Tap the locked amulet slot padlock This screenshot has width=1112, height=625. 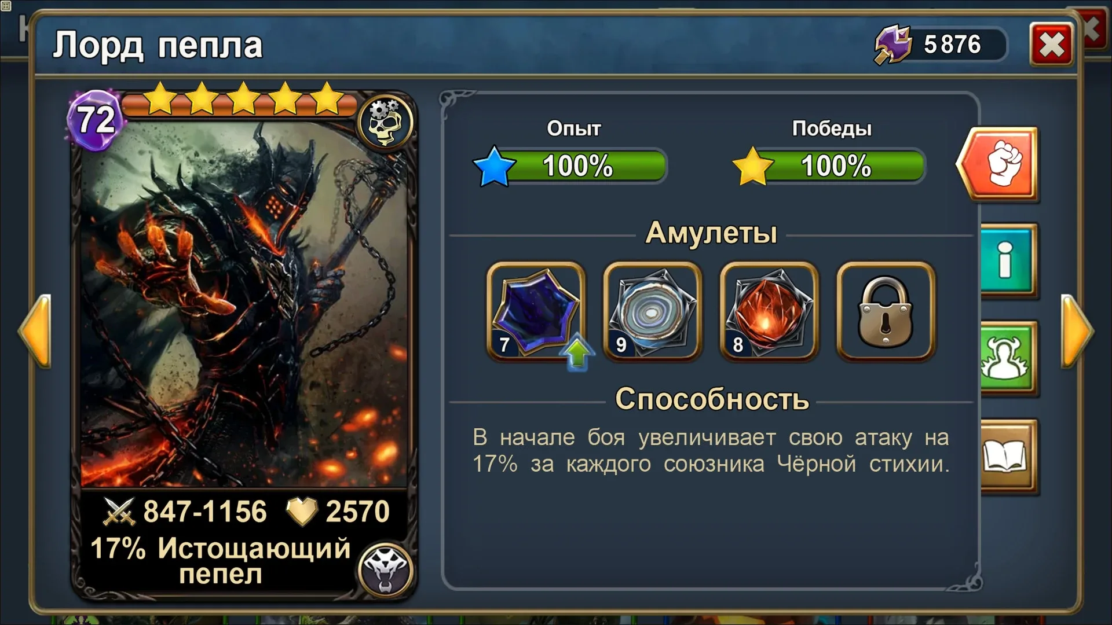[x=886, y=311]
